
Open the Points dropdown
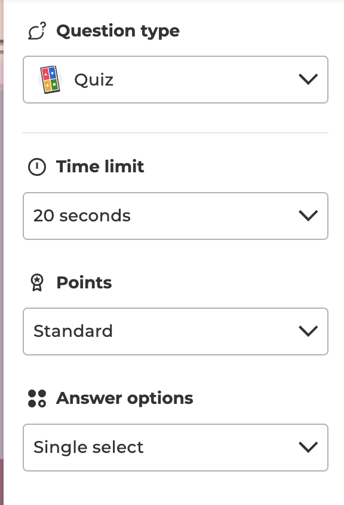176,331
